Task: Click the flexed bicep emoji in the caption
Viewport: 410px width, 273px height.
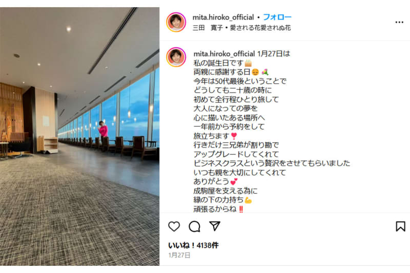Action: [248, 200]
